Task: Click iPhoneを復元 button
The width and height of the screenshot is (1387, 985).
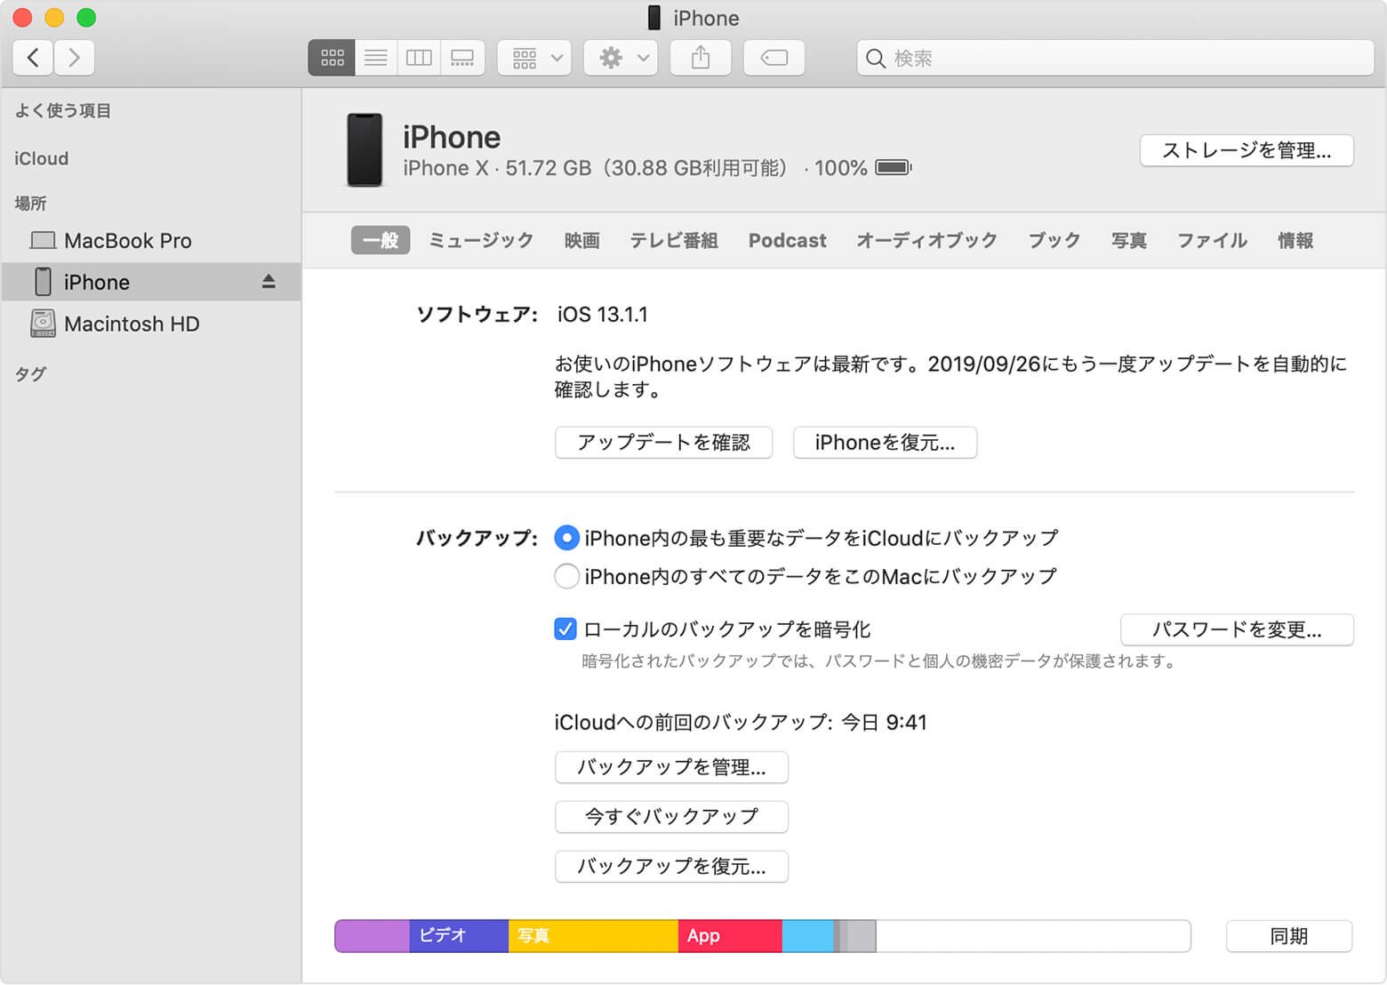Action: (885, 443)
